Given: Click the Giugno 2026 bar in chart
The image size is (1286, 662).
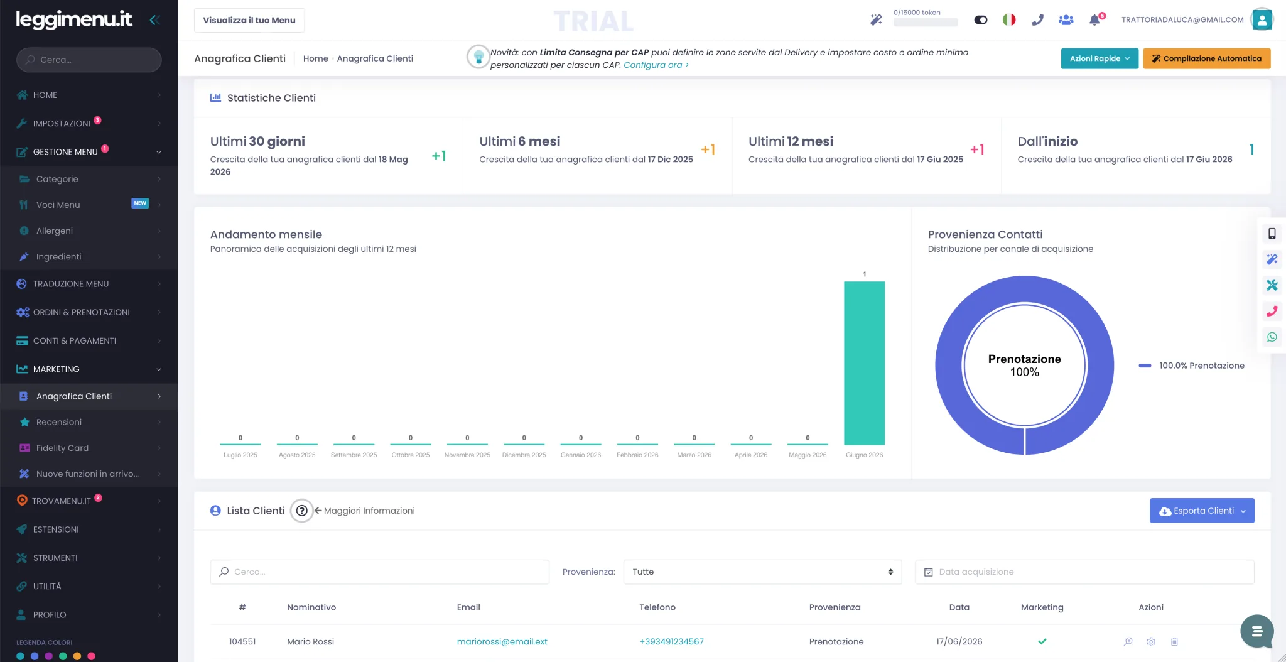Looking at the screenshot, I should [864, 363].
